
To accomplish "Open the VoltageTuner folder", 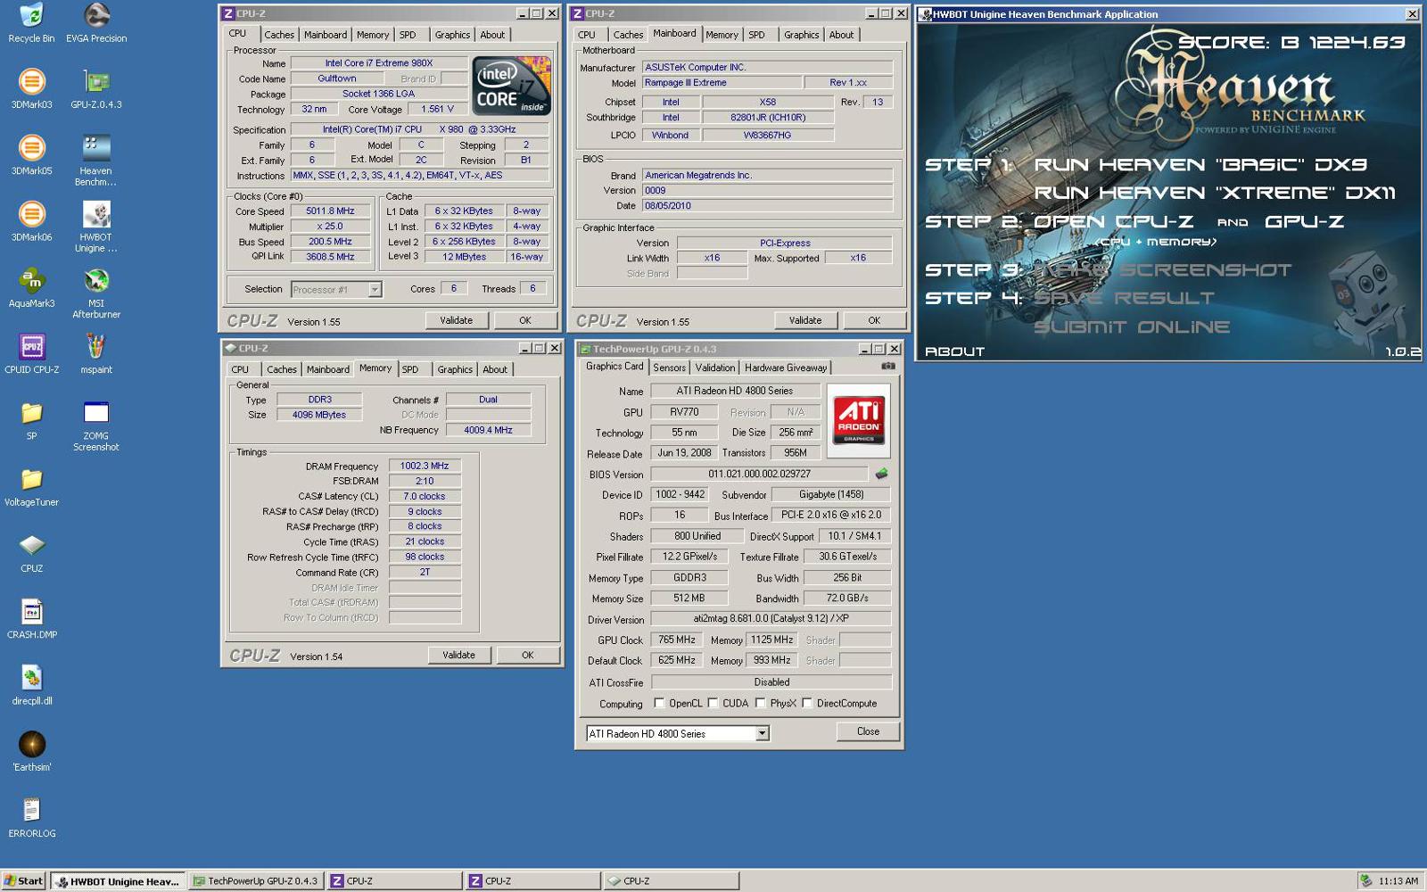I will tap(31, 486).
